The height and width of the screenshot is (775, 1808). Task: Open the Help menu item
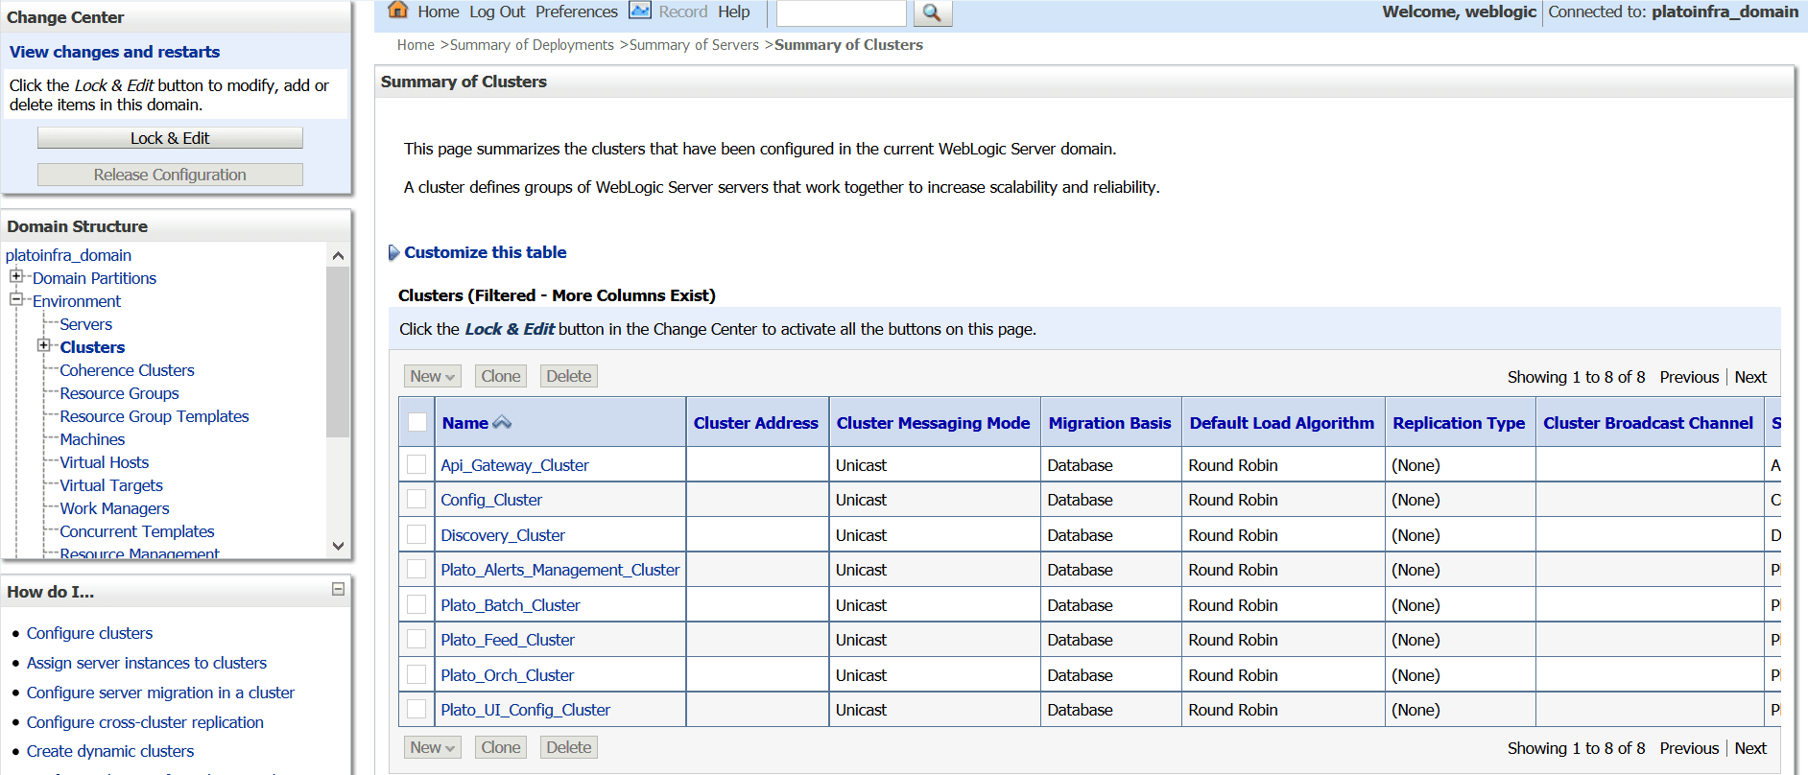point(733,12)
